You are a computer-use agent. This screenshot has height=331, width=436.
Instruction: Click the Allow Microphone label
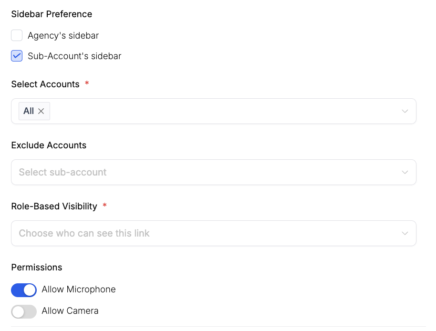(78, 290)
